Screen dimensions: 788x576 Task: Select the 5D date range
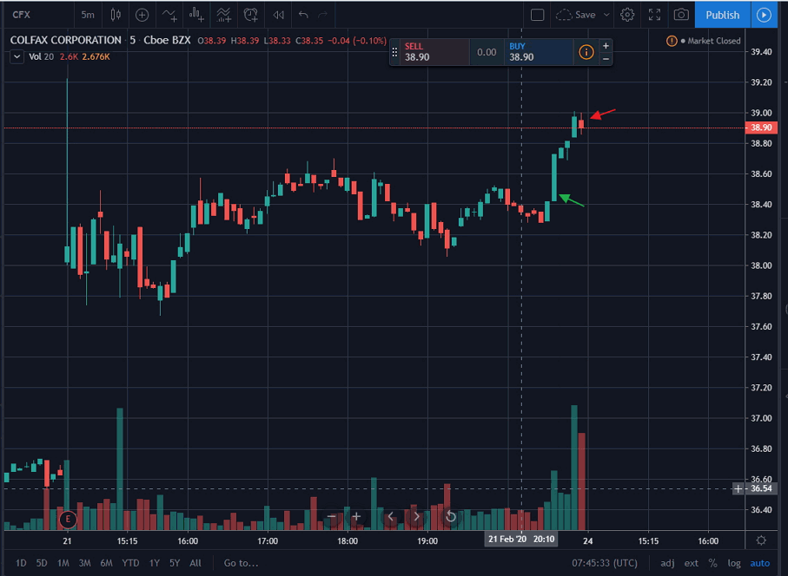point(42,563)
